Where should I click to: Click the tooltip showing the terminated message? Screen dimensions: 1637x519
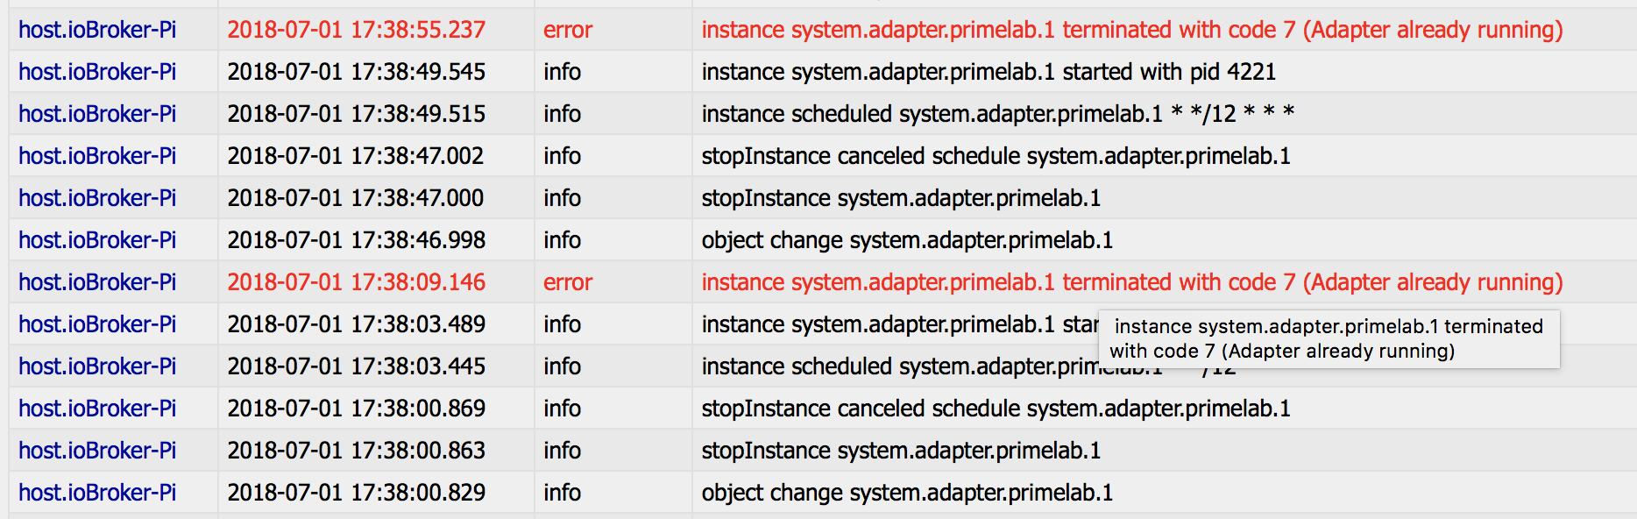tap(1328, 338)
